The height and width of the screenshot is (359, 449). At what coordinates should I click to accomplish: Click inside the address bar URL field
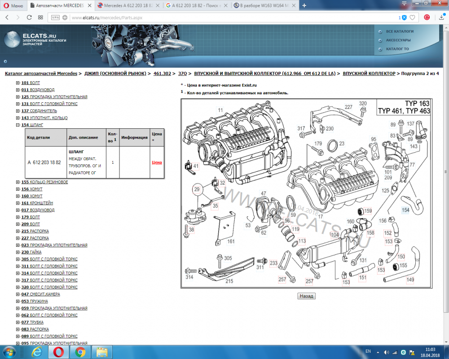coord(180,18)
